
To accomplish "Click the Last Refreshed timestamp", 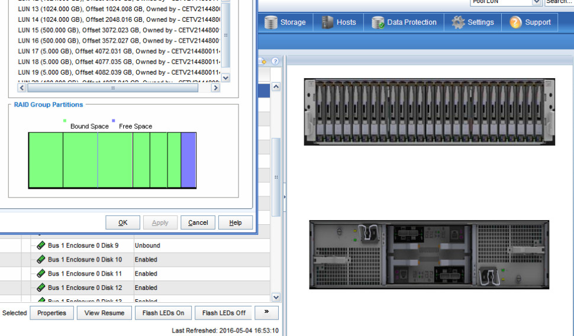I will (x=225, y=331).
